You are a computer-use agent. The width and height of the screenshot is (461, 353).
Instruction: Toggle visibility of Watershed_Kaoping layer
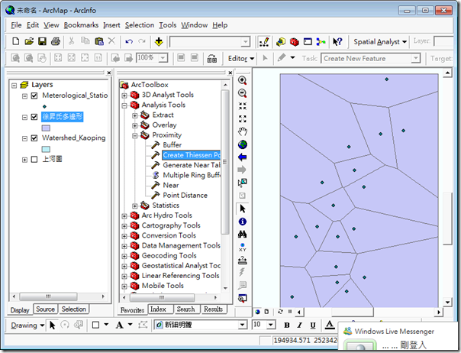pos(34,138)
